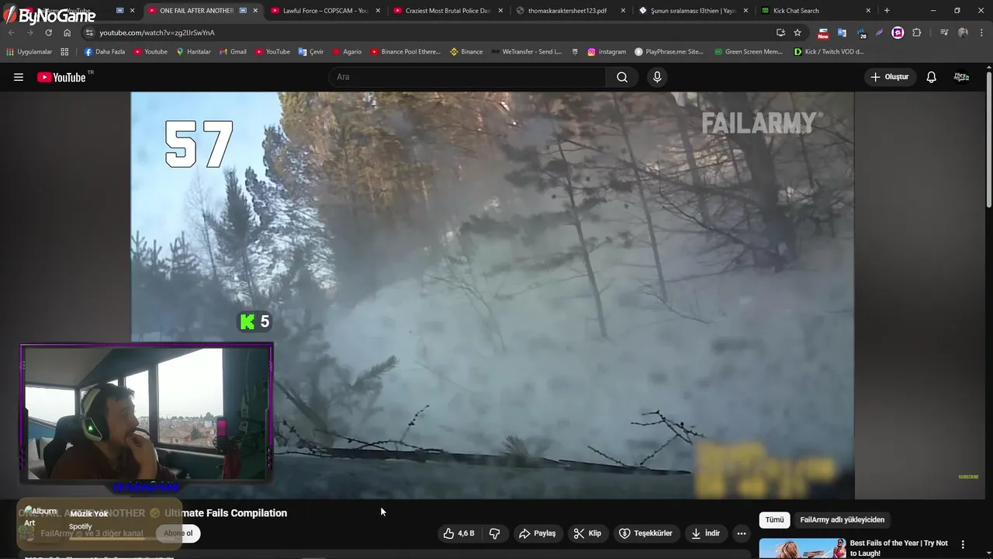Image resolution: width=993 pixels, height=559 pixels.
Task: Click the purple extension icon in toolbar
Action: click(x=898, y=33)
